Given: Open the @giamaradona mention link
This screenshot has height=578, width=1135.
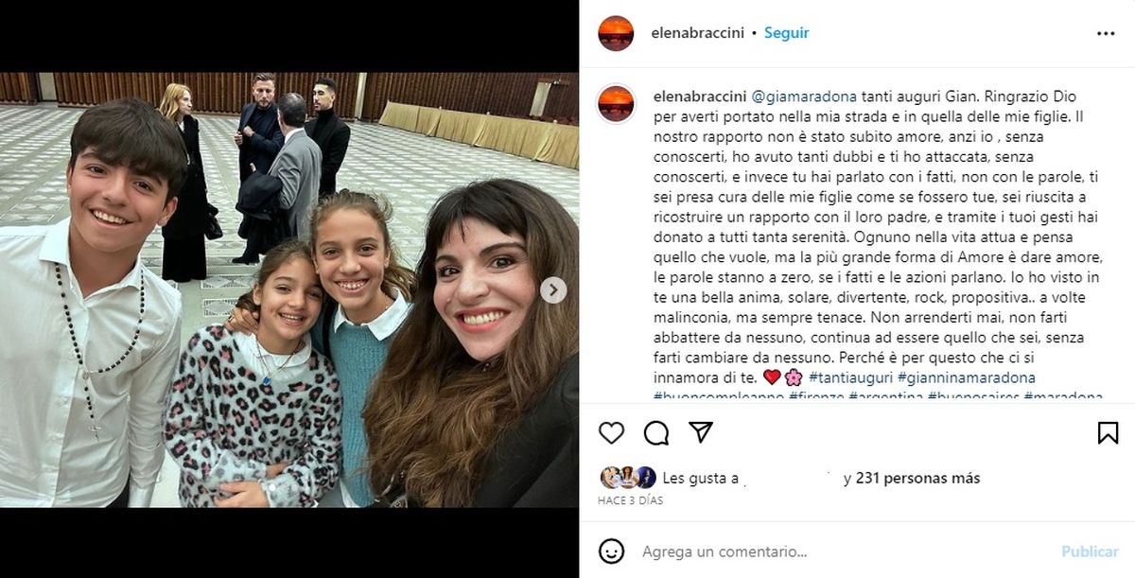Looking at the screenshot, I should (x=804, y=96).
